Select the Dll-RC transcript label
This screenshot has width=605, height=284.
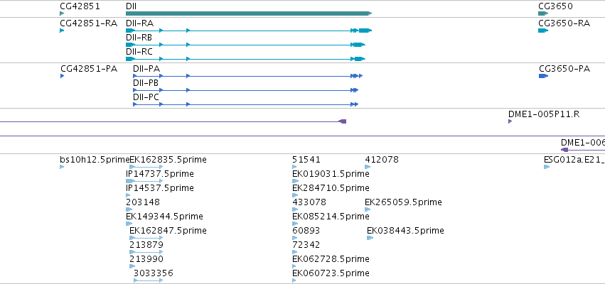click(x=139, y=52)
